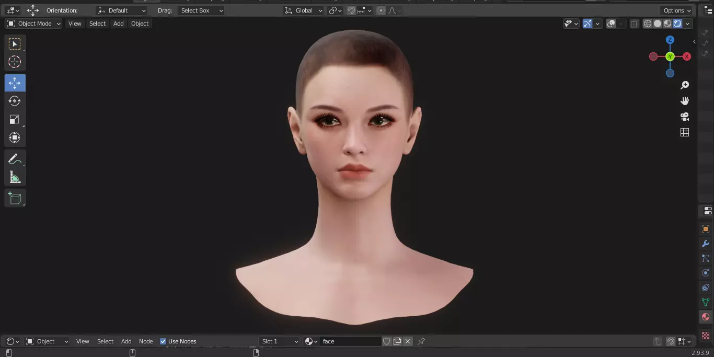Viewport: 714px width, 357px height.
Task: Click the zoom magnifier viewport icon
Action: pos(685,85)
